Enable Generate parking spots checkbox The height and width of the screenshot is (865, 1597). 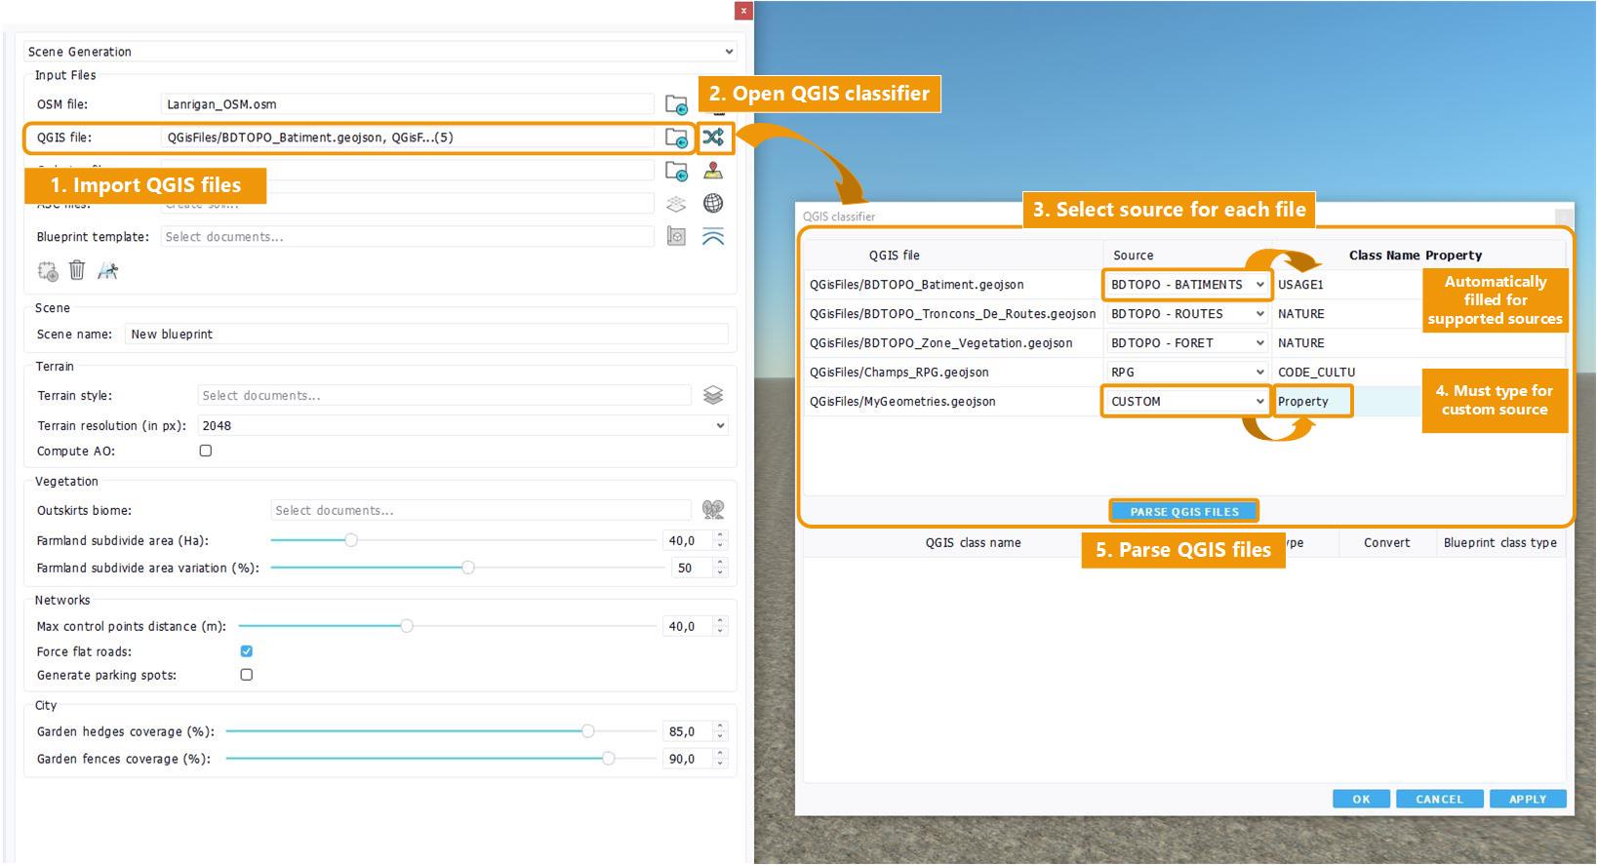point(247,675)
